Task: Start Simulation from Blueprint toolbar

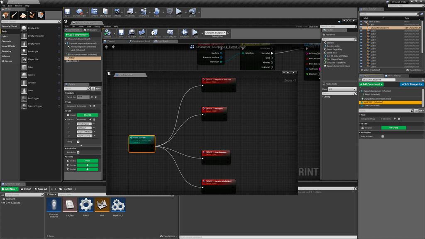Action: (x=184, y=33)
